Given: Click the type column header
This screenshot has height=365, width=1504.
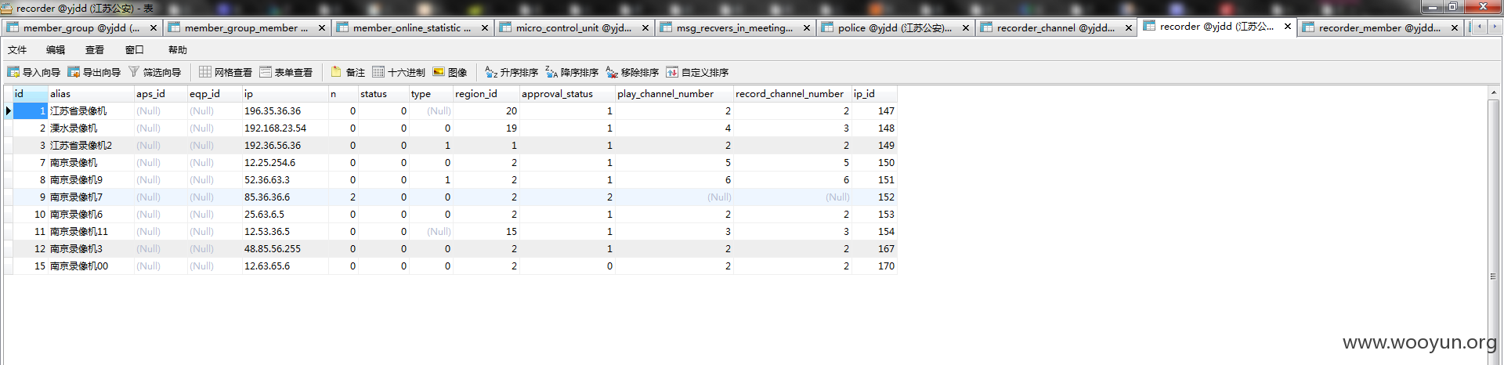Looking at the screenshot, I should point(431,93).
